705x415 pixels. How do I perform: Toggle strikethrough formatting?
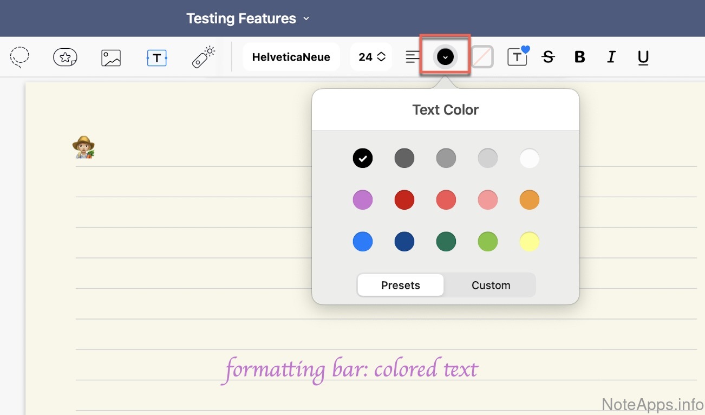548,57
